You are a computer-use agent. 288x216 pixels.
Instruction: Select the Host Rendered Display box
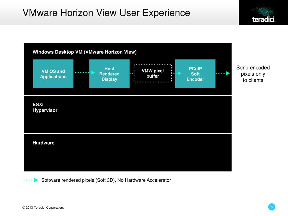pos(109,74)
